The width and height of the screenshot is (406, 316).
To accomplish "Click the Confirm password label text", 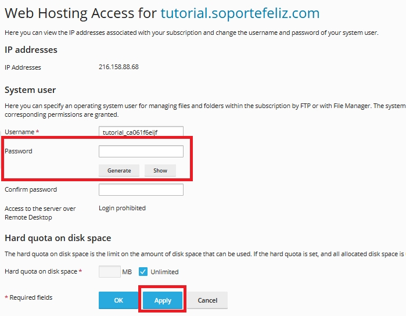I will click(x=31, y=189).
